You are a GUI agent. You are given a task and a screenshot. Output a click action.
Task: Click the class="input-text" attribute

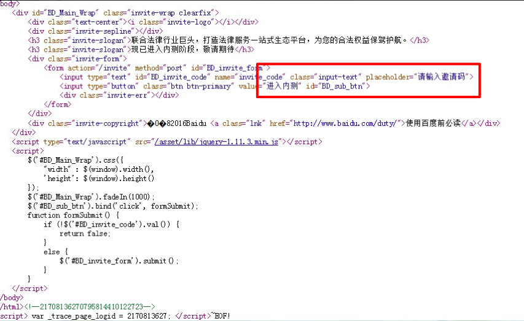(x=326, y=77)
